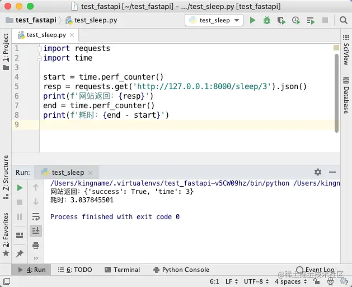Pin the test_sleep run tab

(20, 254)
